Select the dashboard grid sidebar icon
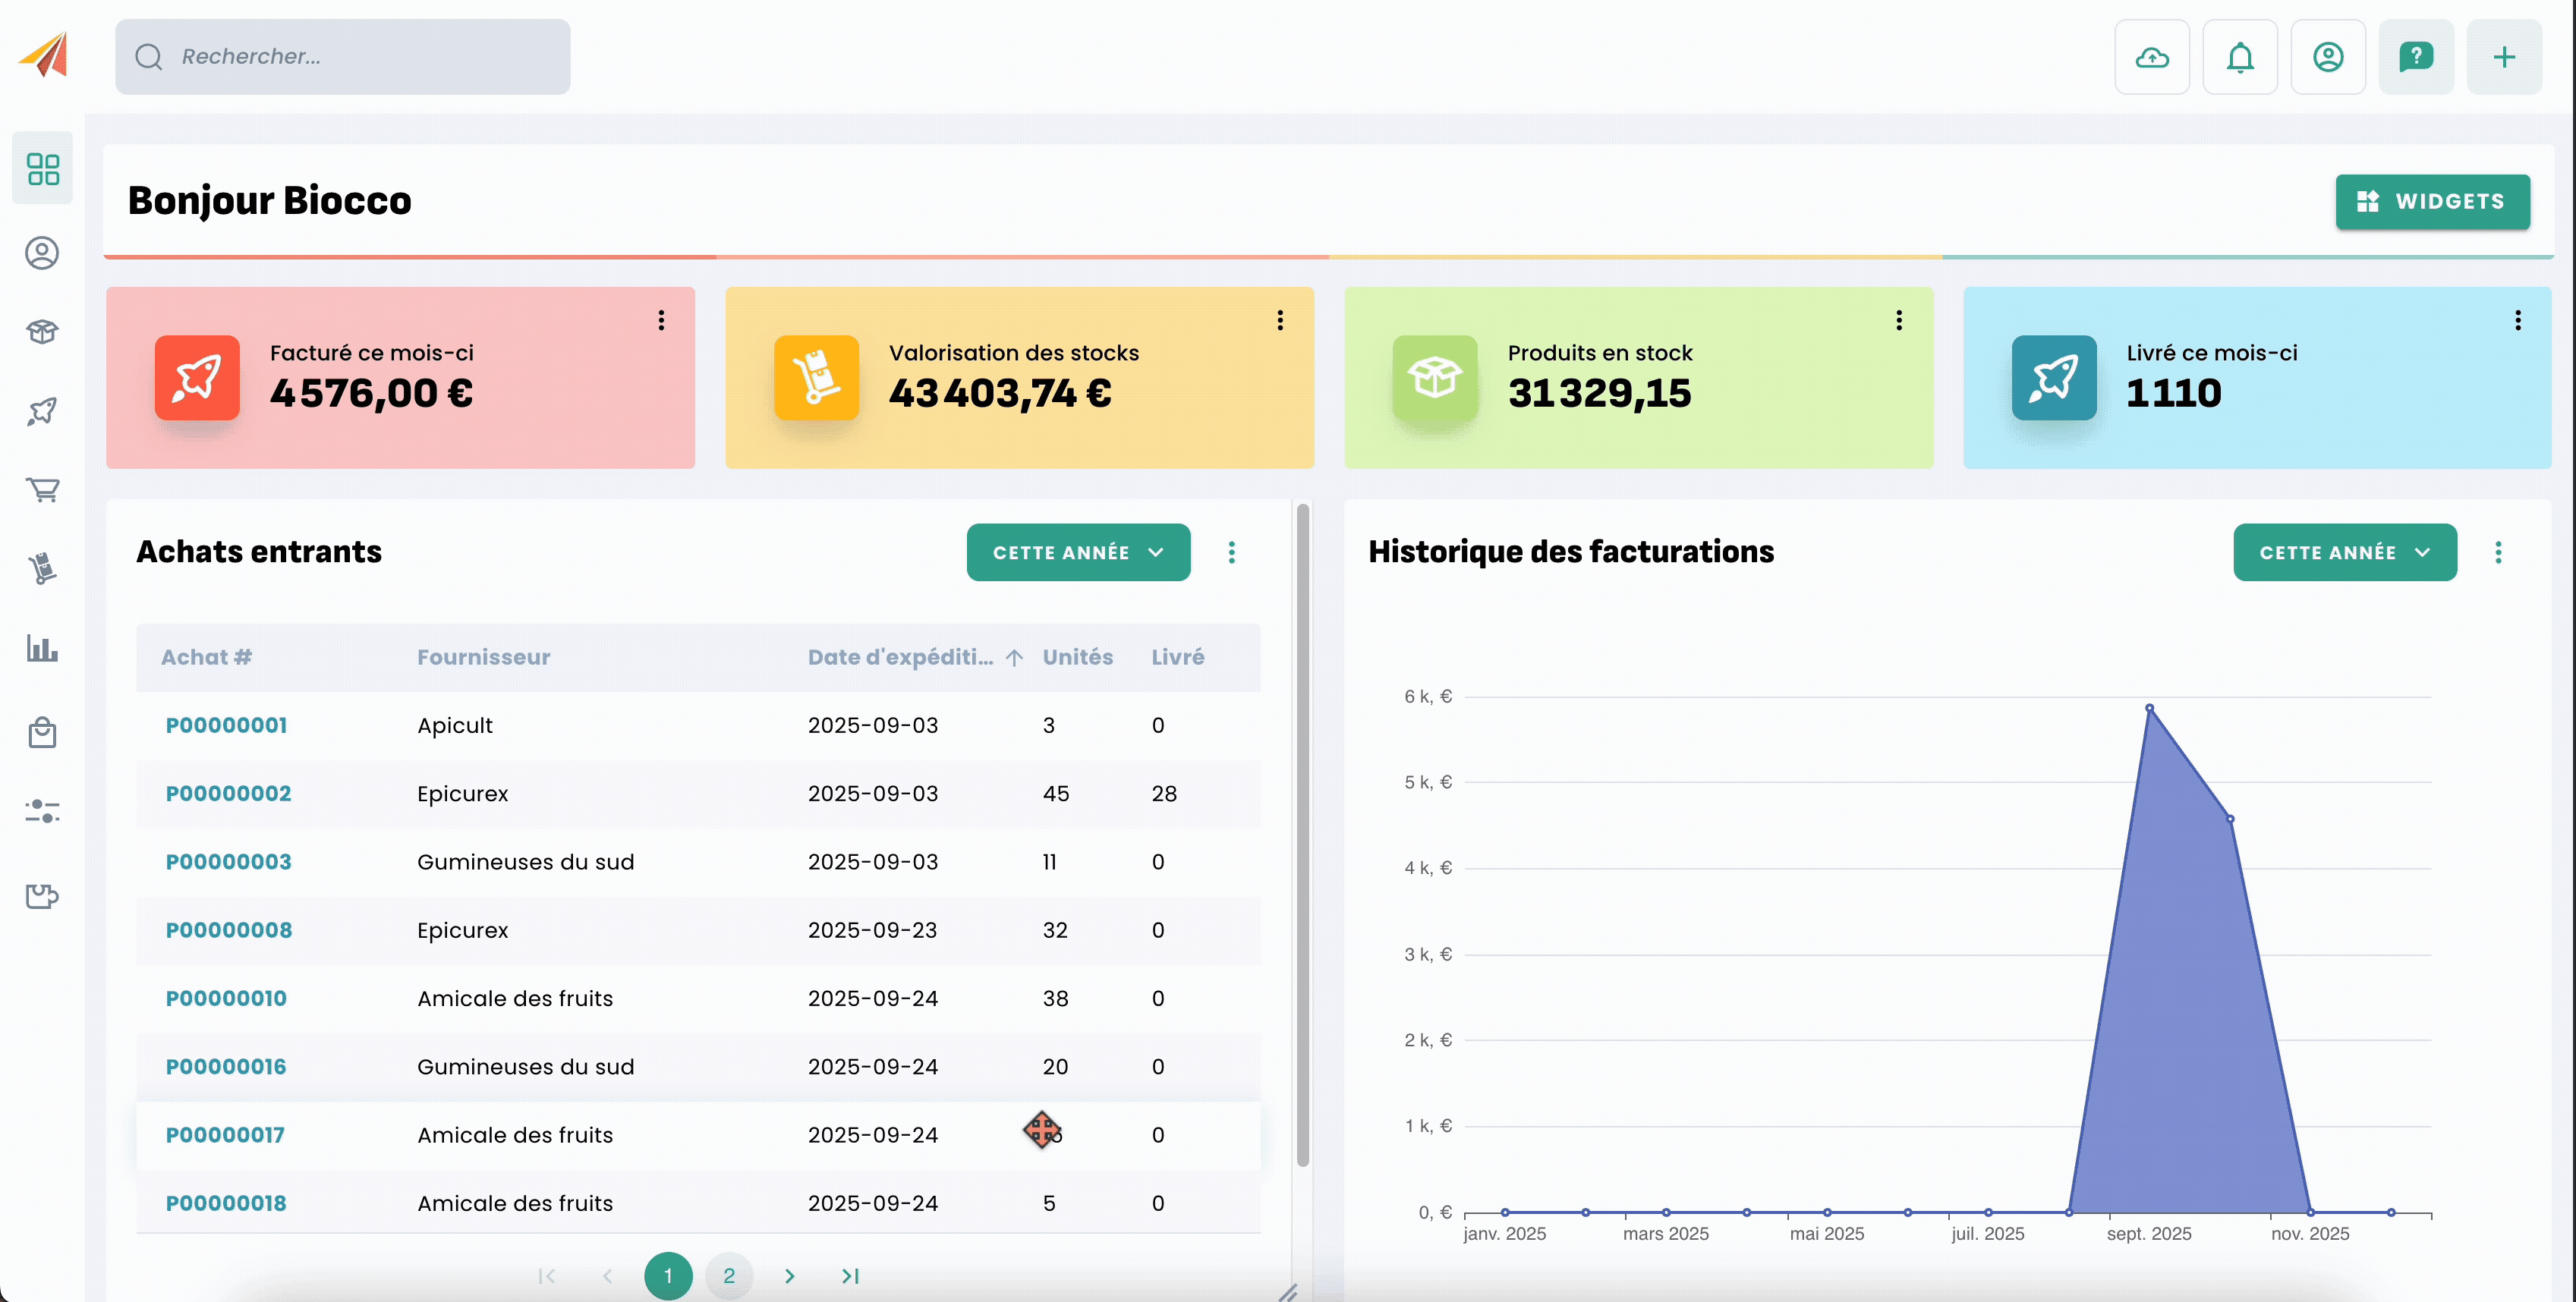Viewport: 2576px width, 1302px height. [x=42, y=169]
